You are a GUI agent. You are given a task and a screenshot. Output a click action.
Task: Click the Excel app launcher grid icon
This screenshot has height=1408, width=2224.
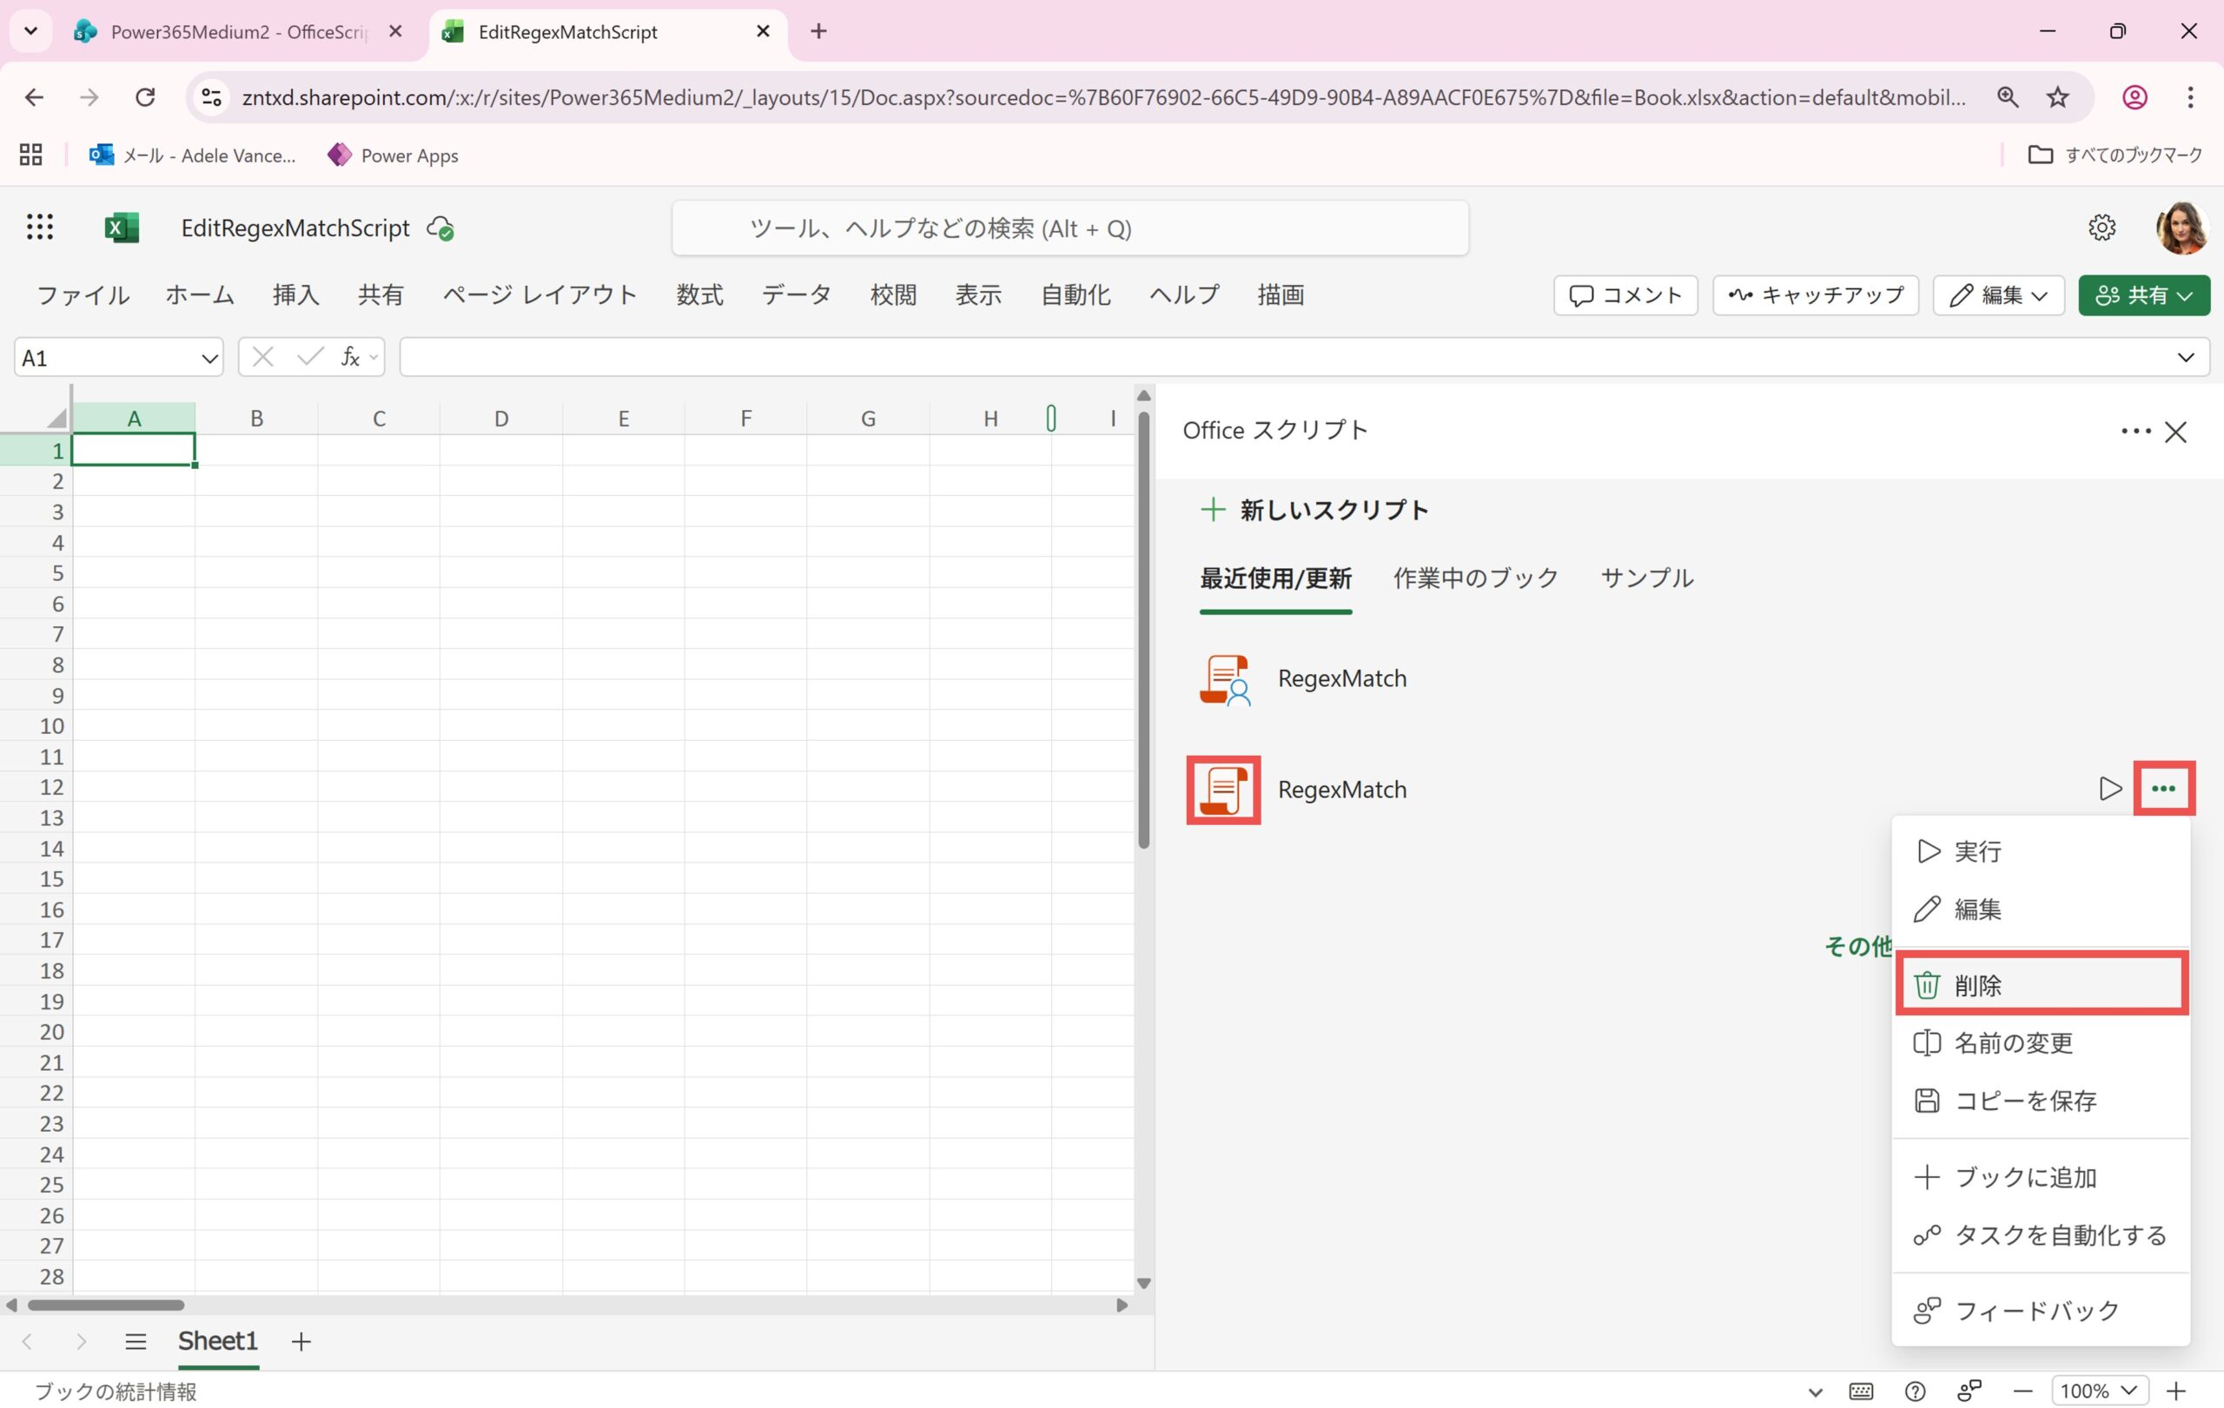(40, 227)
